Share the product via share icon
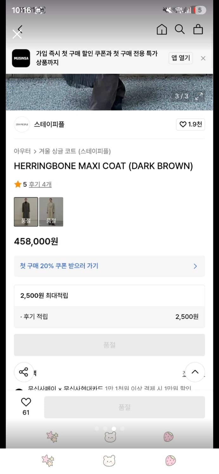The width and height of the screenshot is (219, 474). (24, 372)
